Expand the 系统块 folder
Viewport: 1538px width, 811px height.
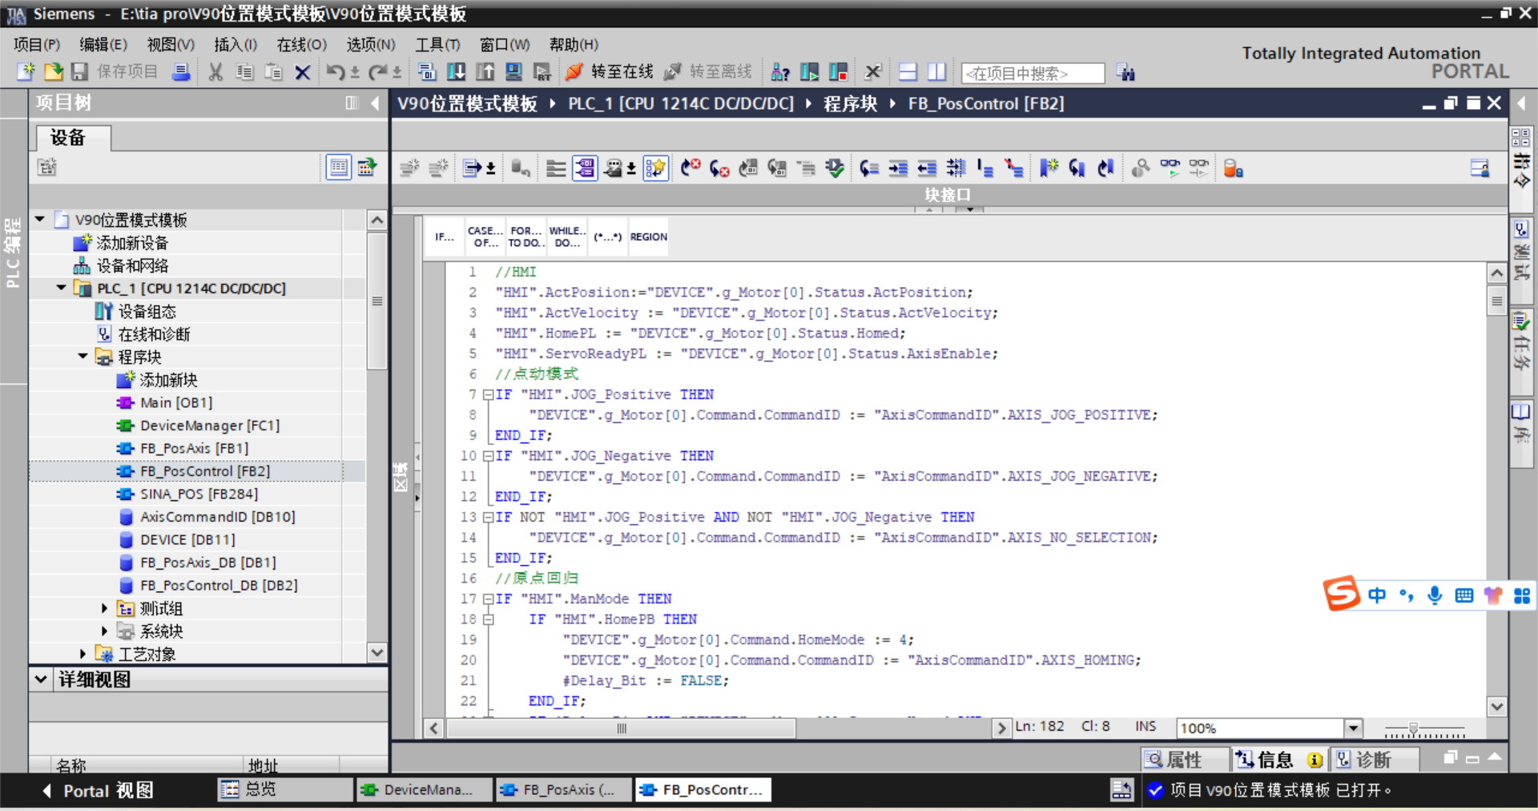(x=105, y=631)
